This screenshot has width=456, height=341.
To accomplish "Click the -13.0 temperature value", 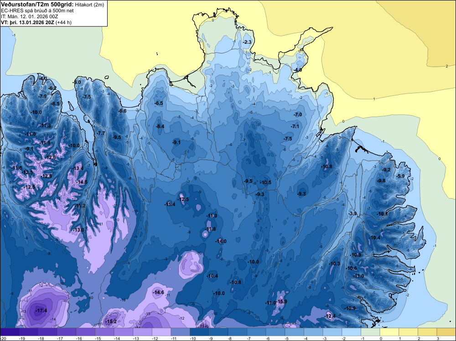I will [x=78, y=230].
